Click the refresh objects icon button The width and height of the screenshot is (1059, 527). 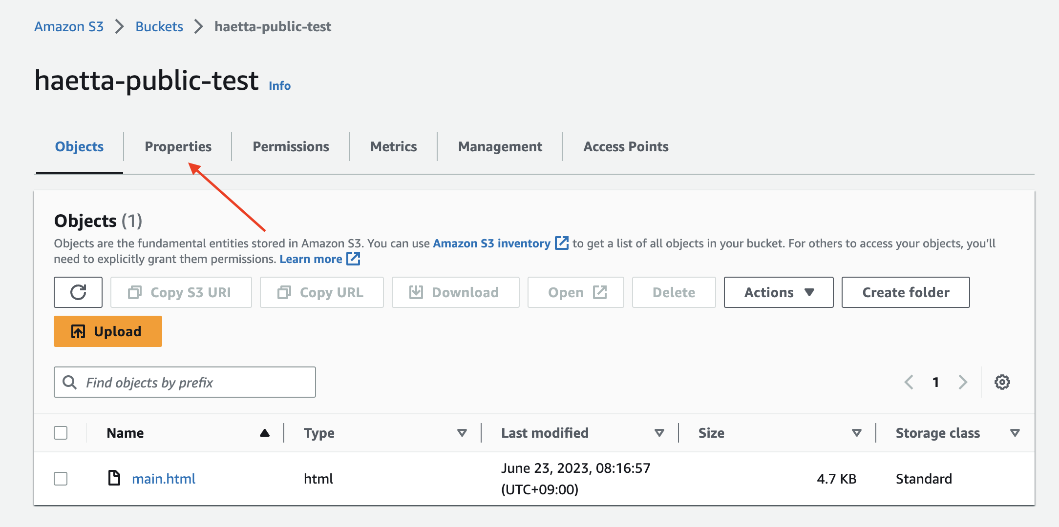pos(78,292)
